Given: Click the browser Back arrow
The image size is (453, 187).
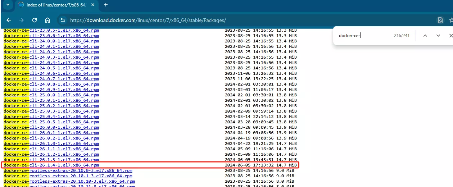Looking at the screenshot, I should [9, 20].
